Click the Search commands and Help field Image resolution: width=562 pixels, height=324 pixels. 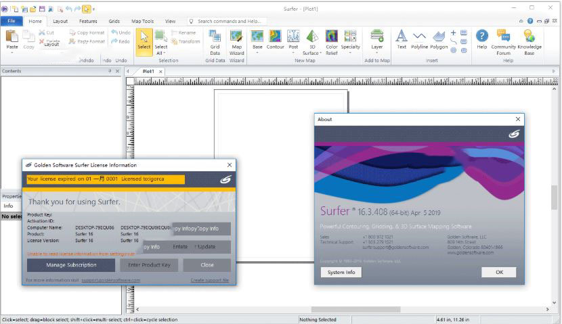click(x=230, y=21)
